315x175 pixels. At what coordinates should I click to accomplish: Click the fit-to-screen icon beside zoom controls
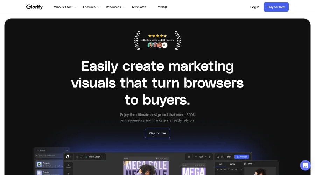[189, 157]
